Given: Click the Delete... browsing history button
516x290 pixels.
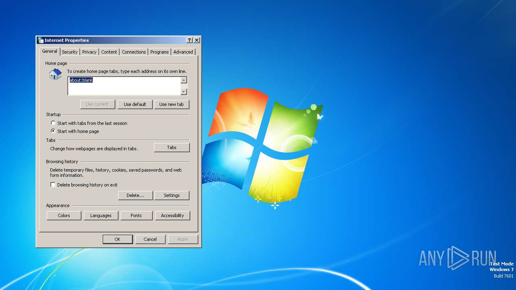Looking at the screenshot, I should [x=135, y=195].
